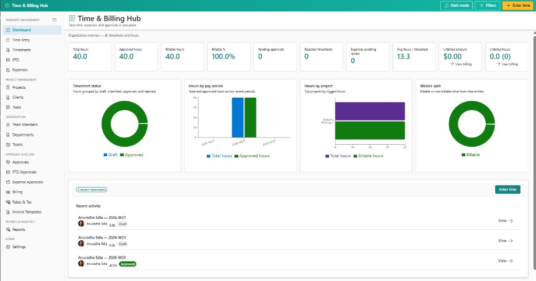Open View billing under Unbilled amount
Viewport: 536px width, 281px height.
pyautogui.click(x=461, y=64)
